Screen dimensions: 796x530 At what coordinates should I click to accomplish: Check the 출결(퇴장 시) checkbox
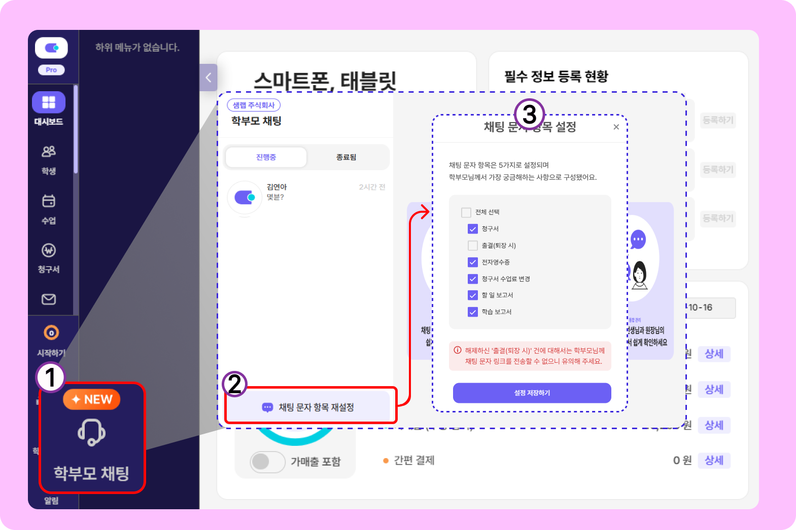click(473, 246)
